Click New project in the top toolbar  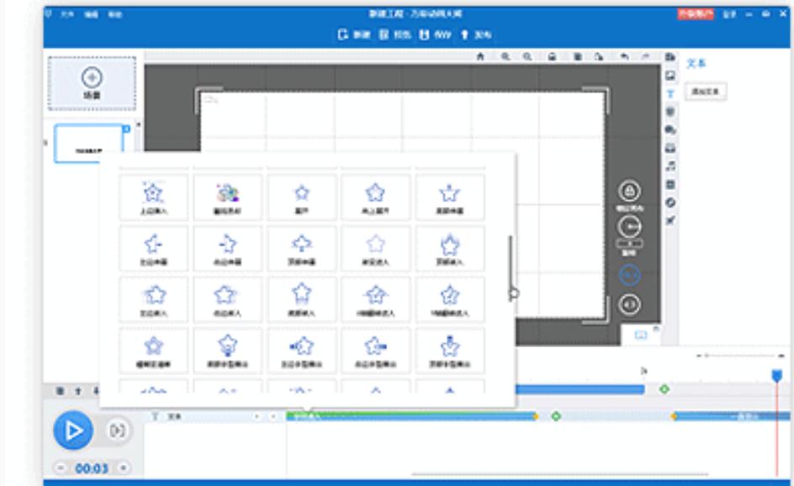[x=354, y=34]
